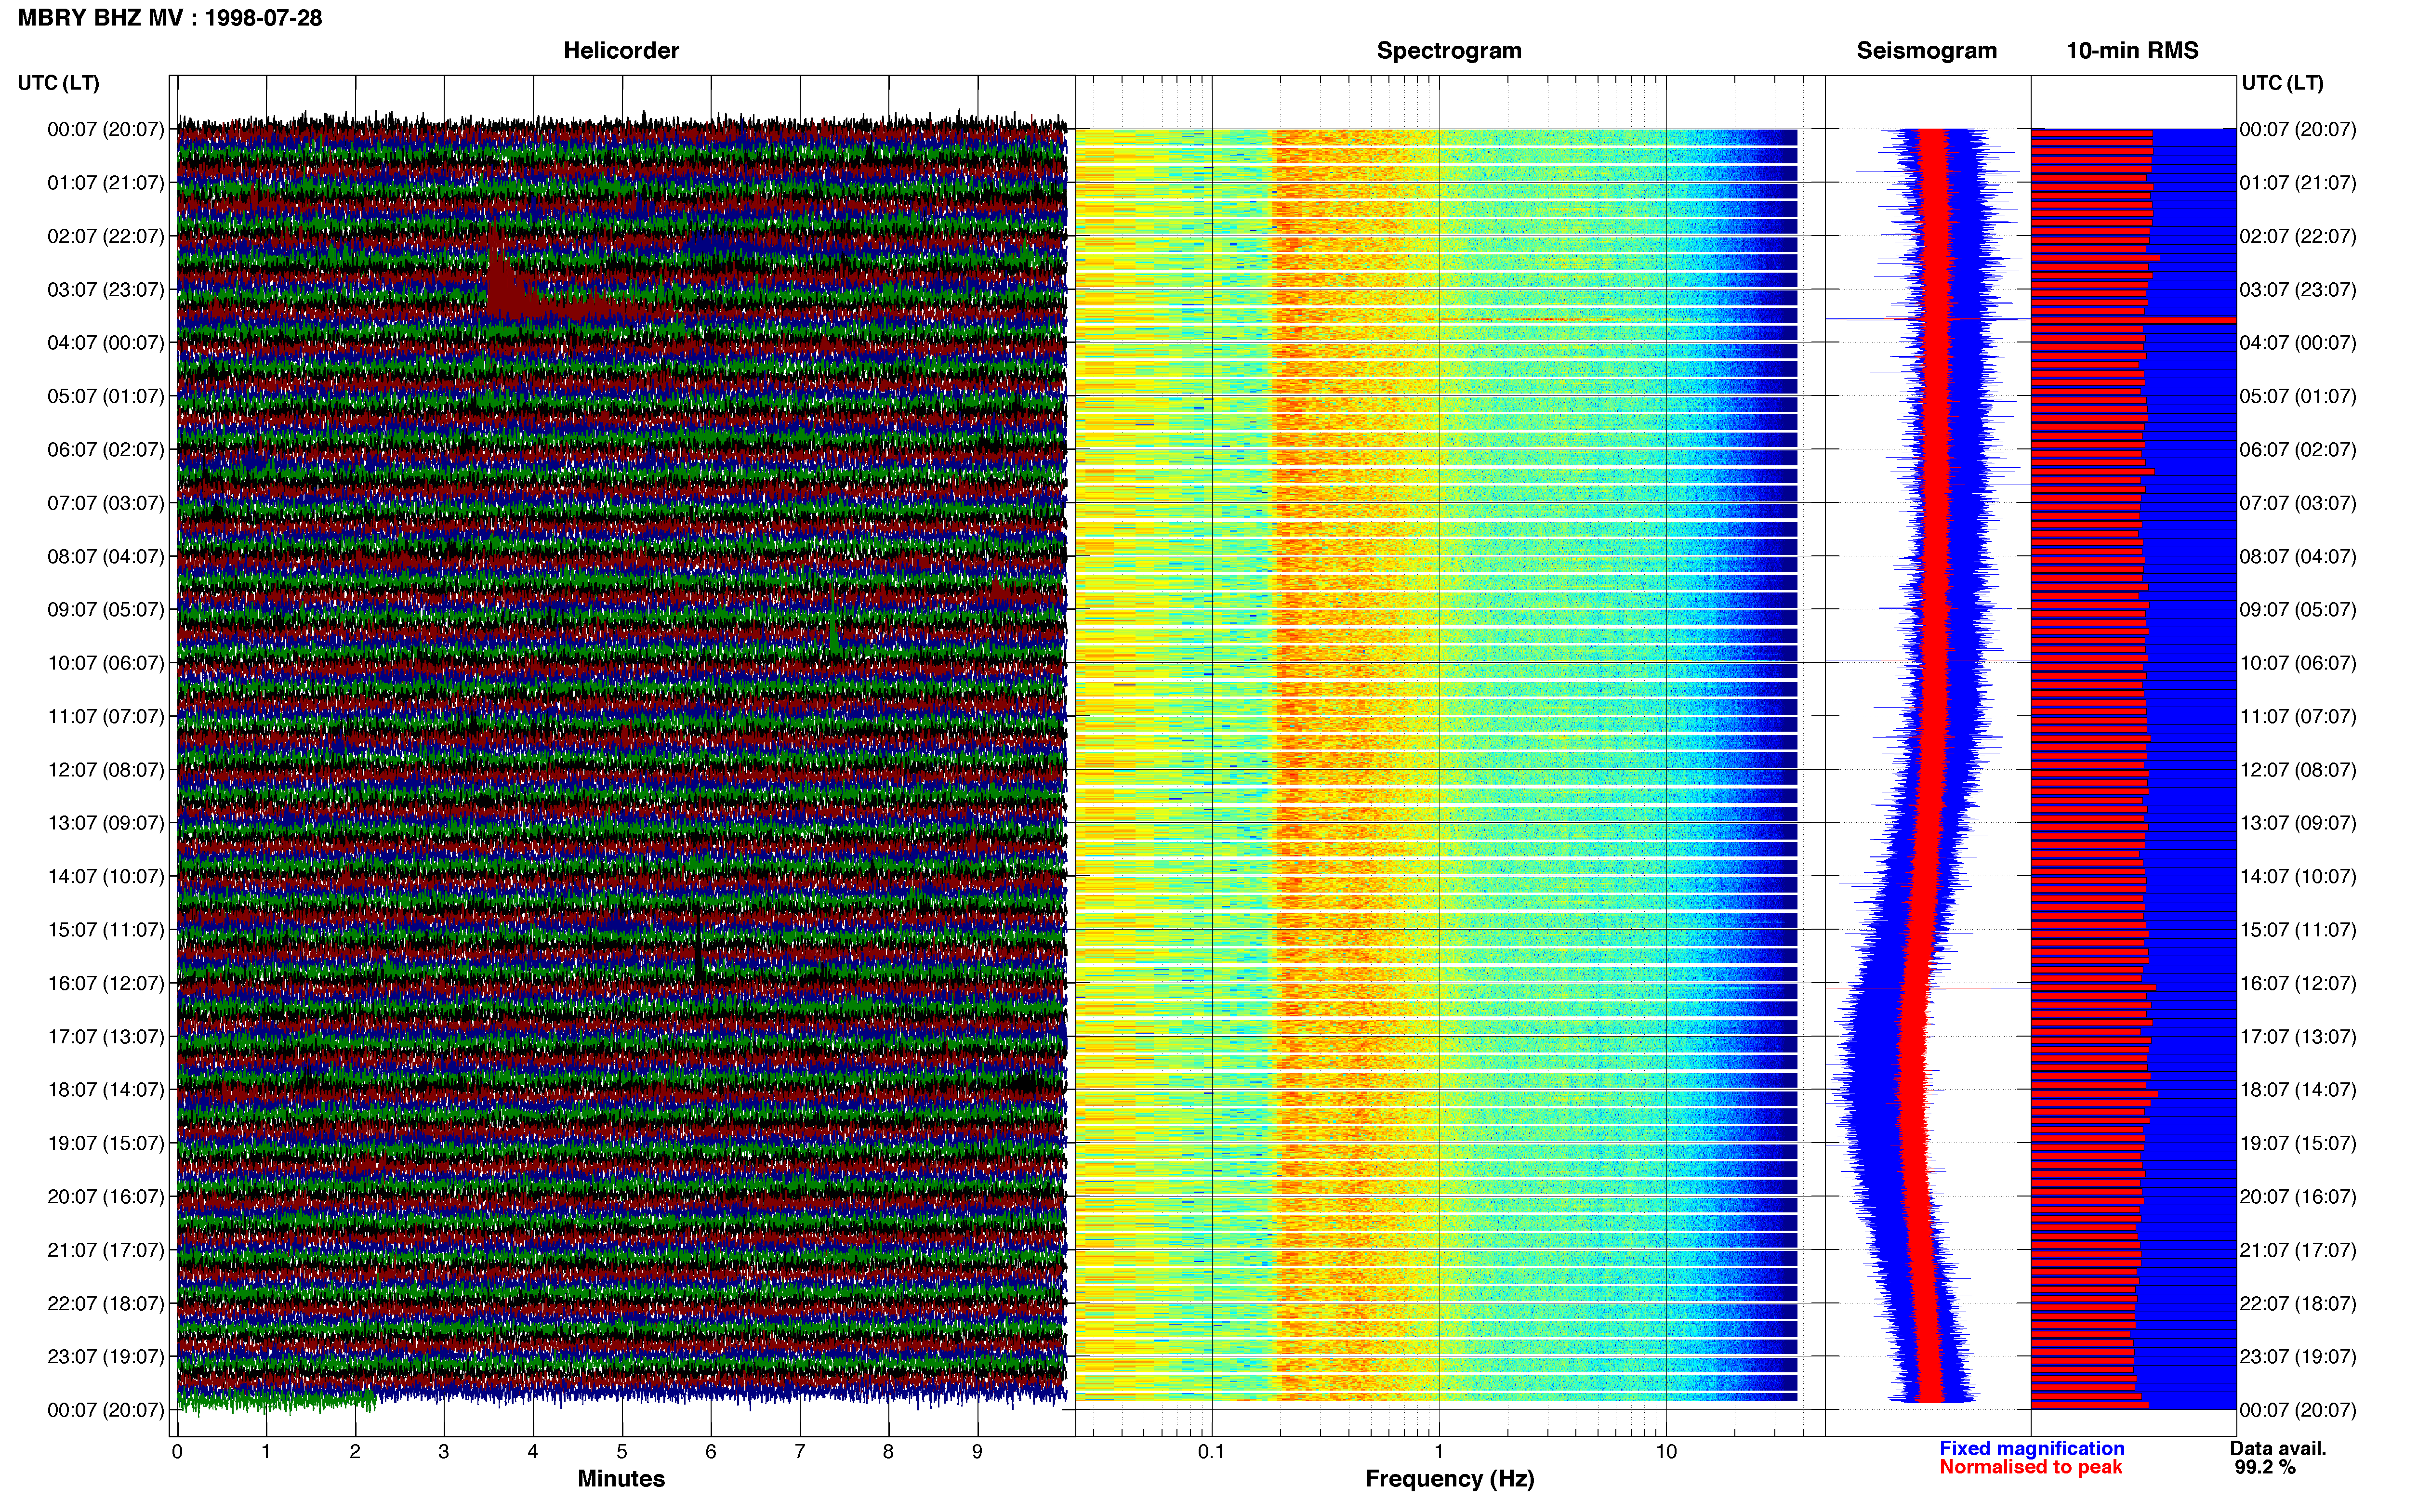2418x1512 pixels.
Task: Click the 'Fixed magnification' legend text
Action: tap(2032, 1448)
